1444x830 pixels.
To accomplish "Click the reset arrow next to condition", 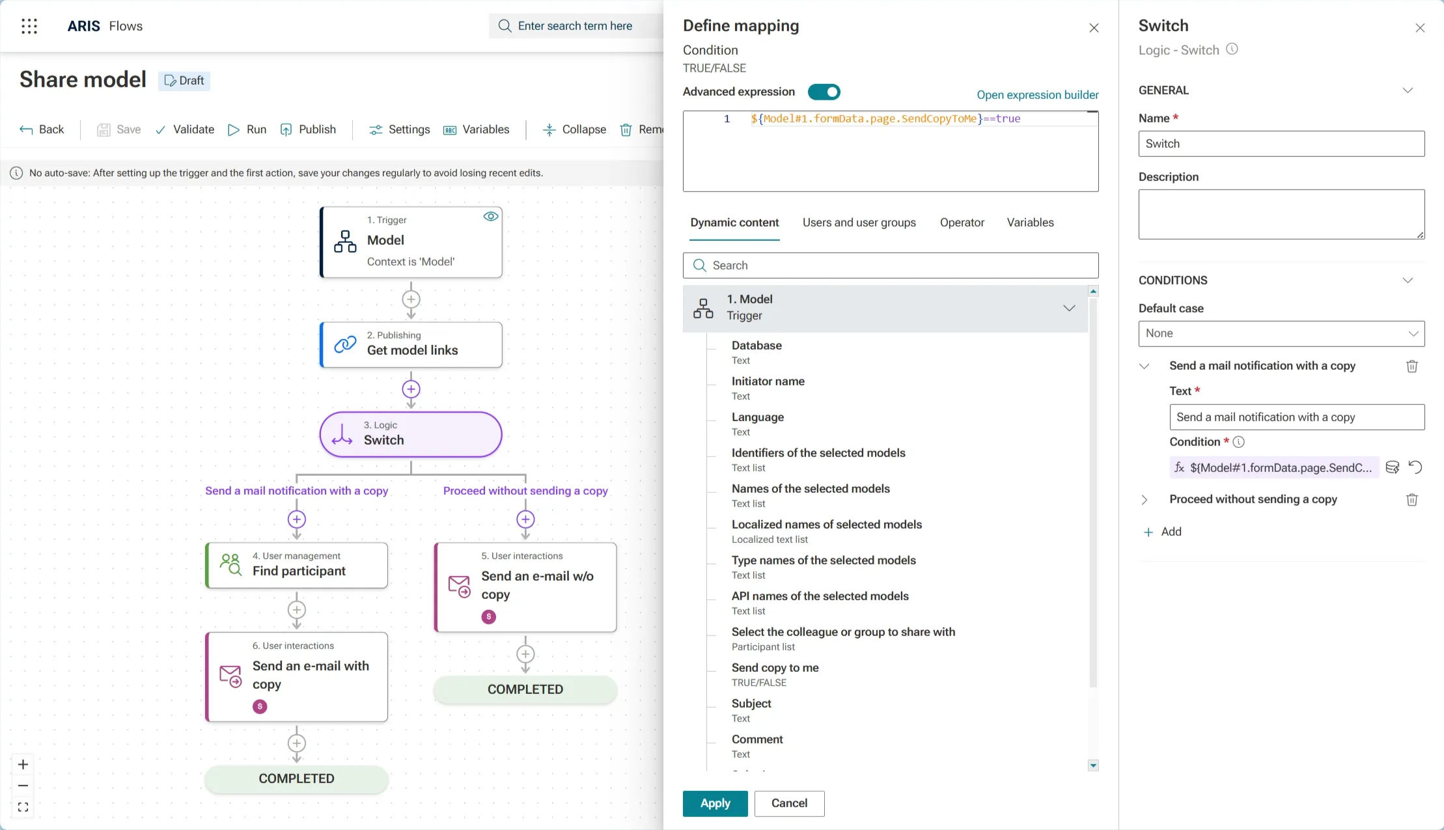I will pyautogui.click(x=1415, y=467).
